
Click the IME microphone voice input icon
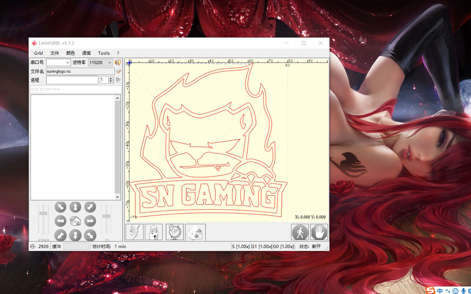(463, 291)
